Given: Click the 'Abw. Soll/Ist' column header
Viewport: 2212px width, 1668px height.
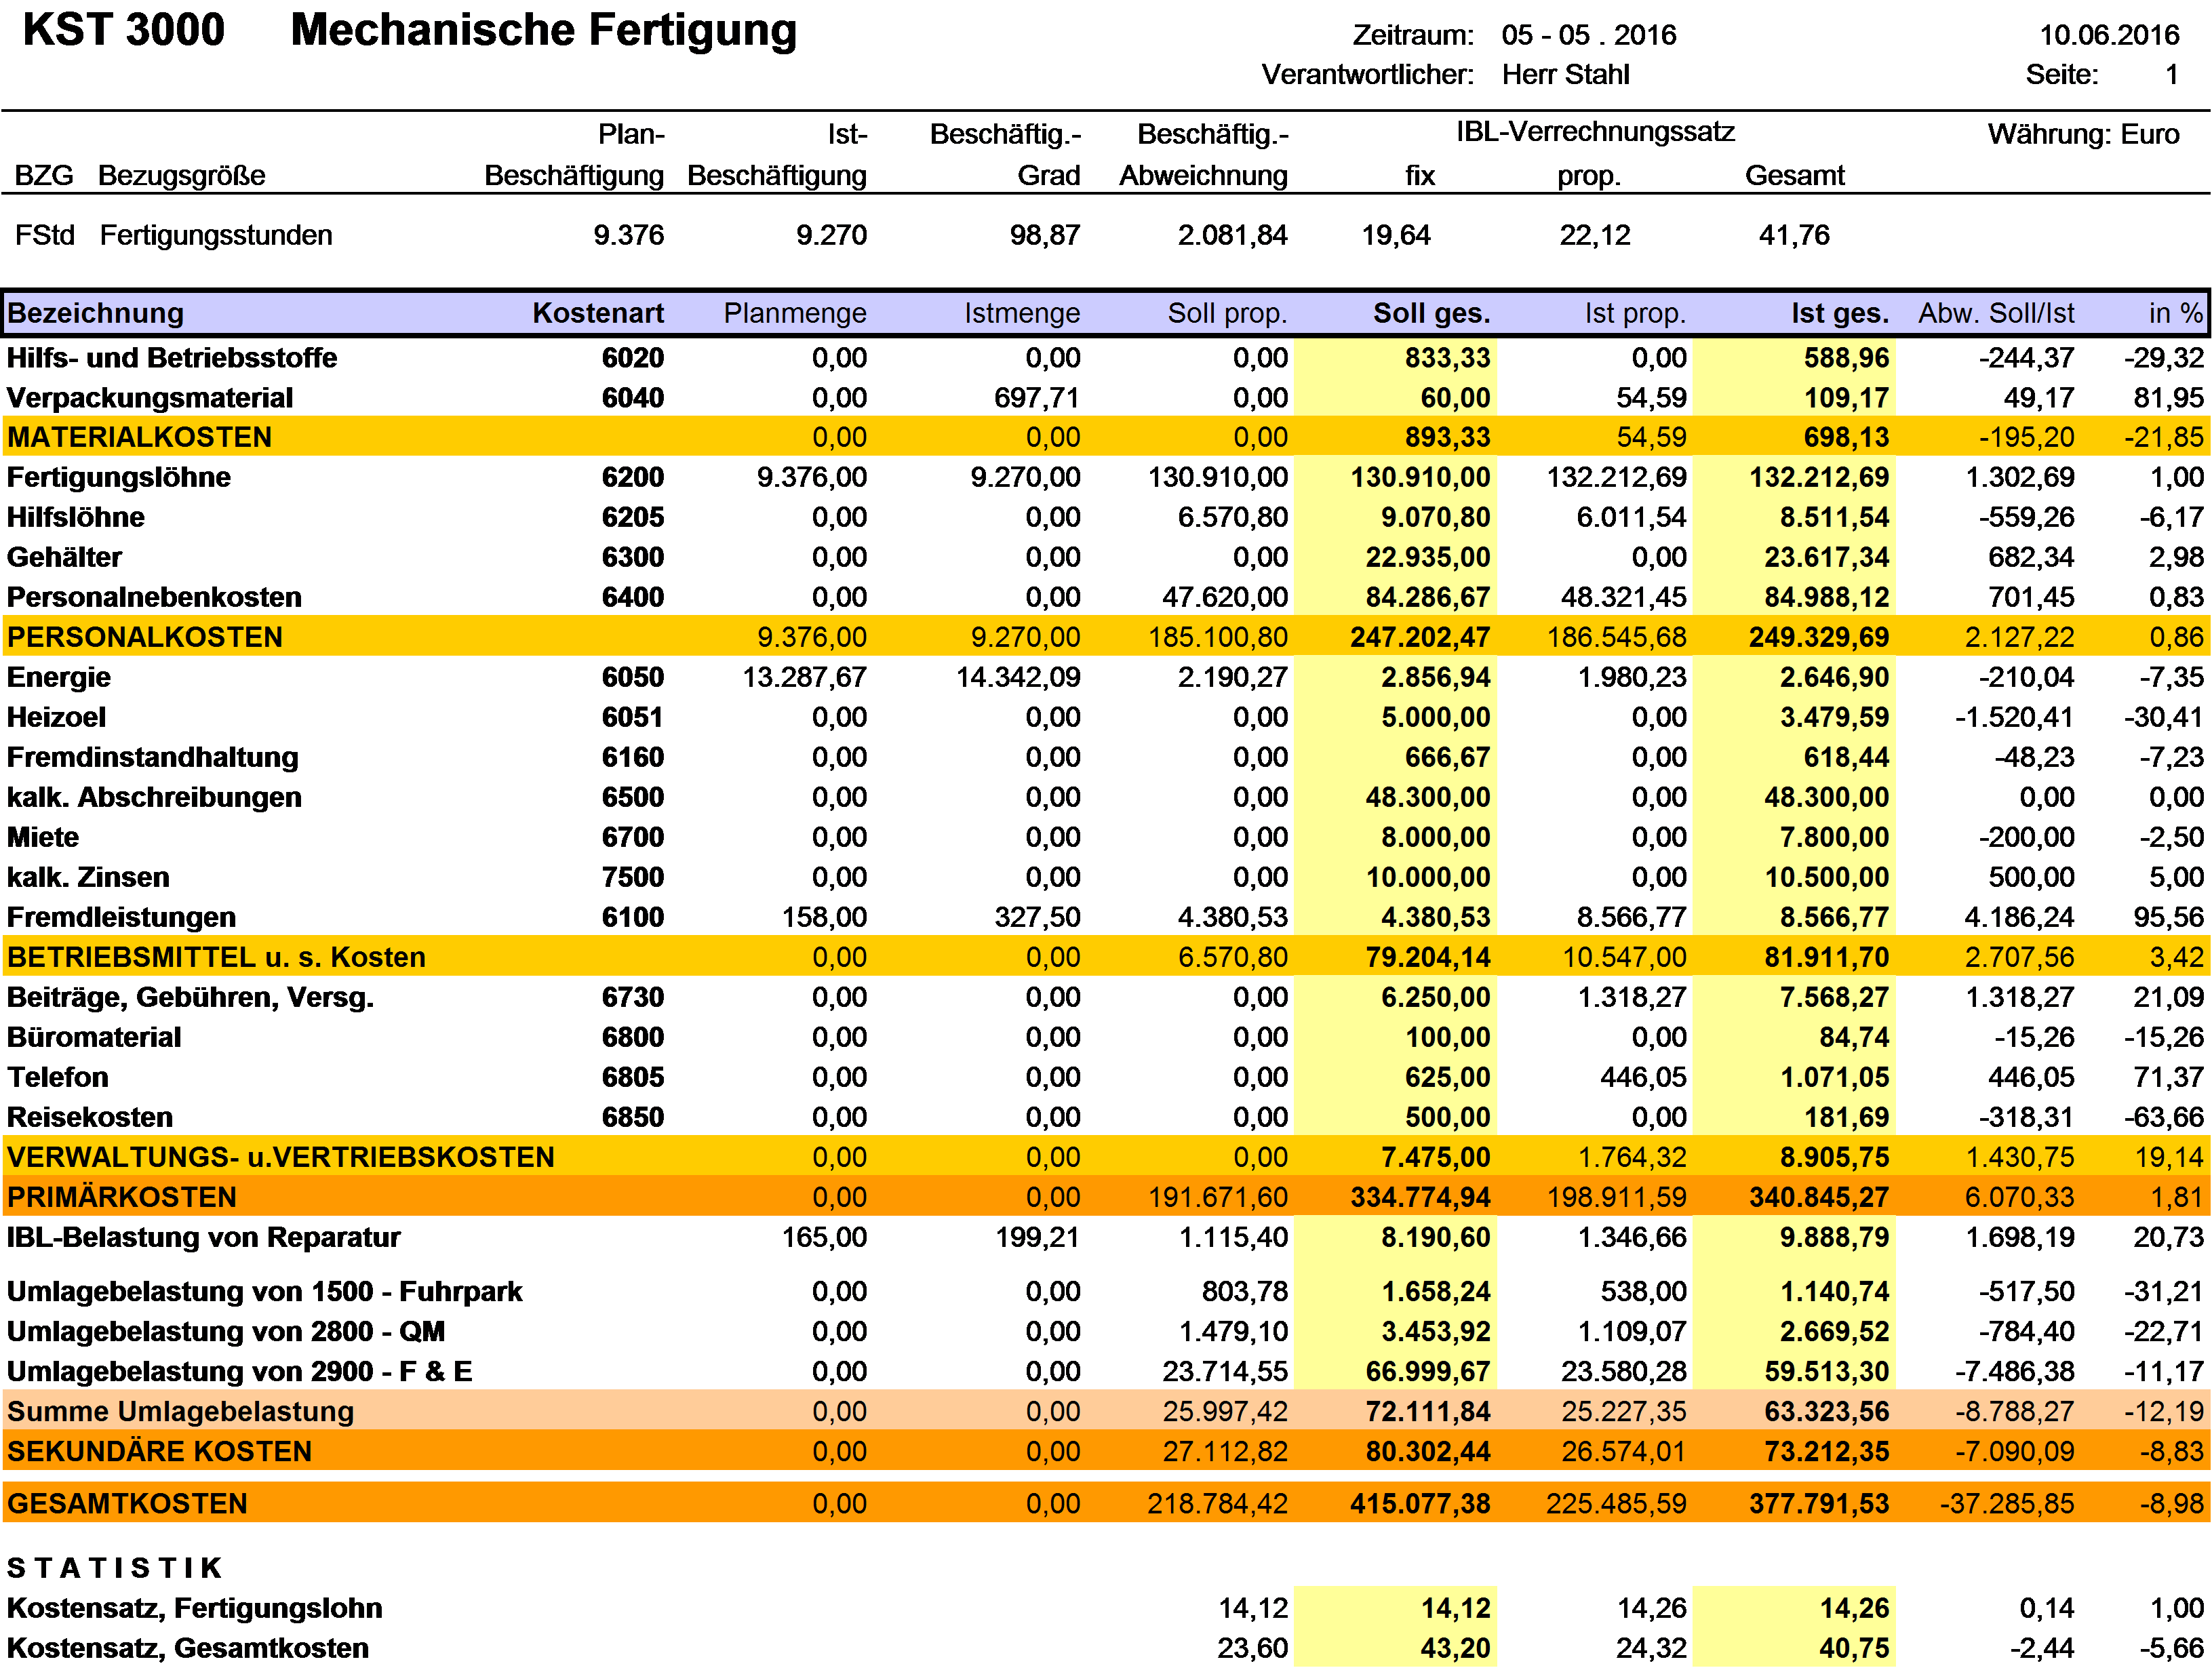Looking at the screenshot, I should [x=1996, y=313].
